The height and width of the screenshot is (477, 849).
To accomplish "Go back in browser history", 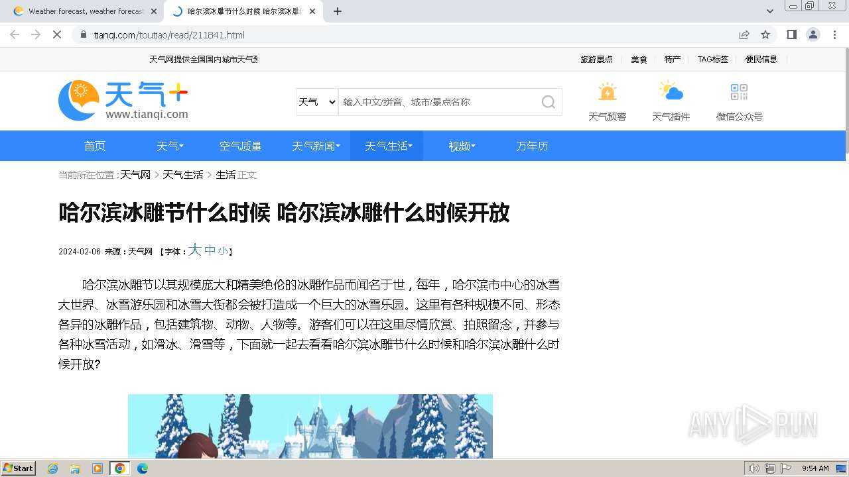I will (x=15, y=34).
